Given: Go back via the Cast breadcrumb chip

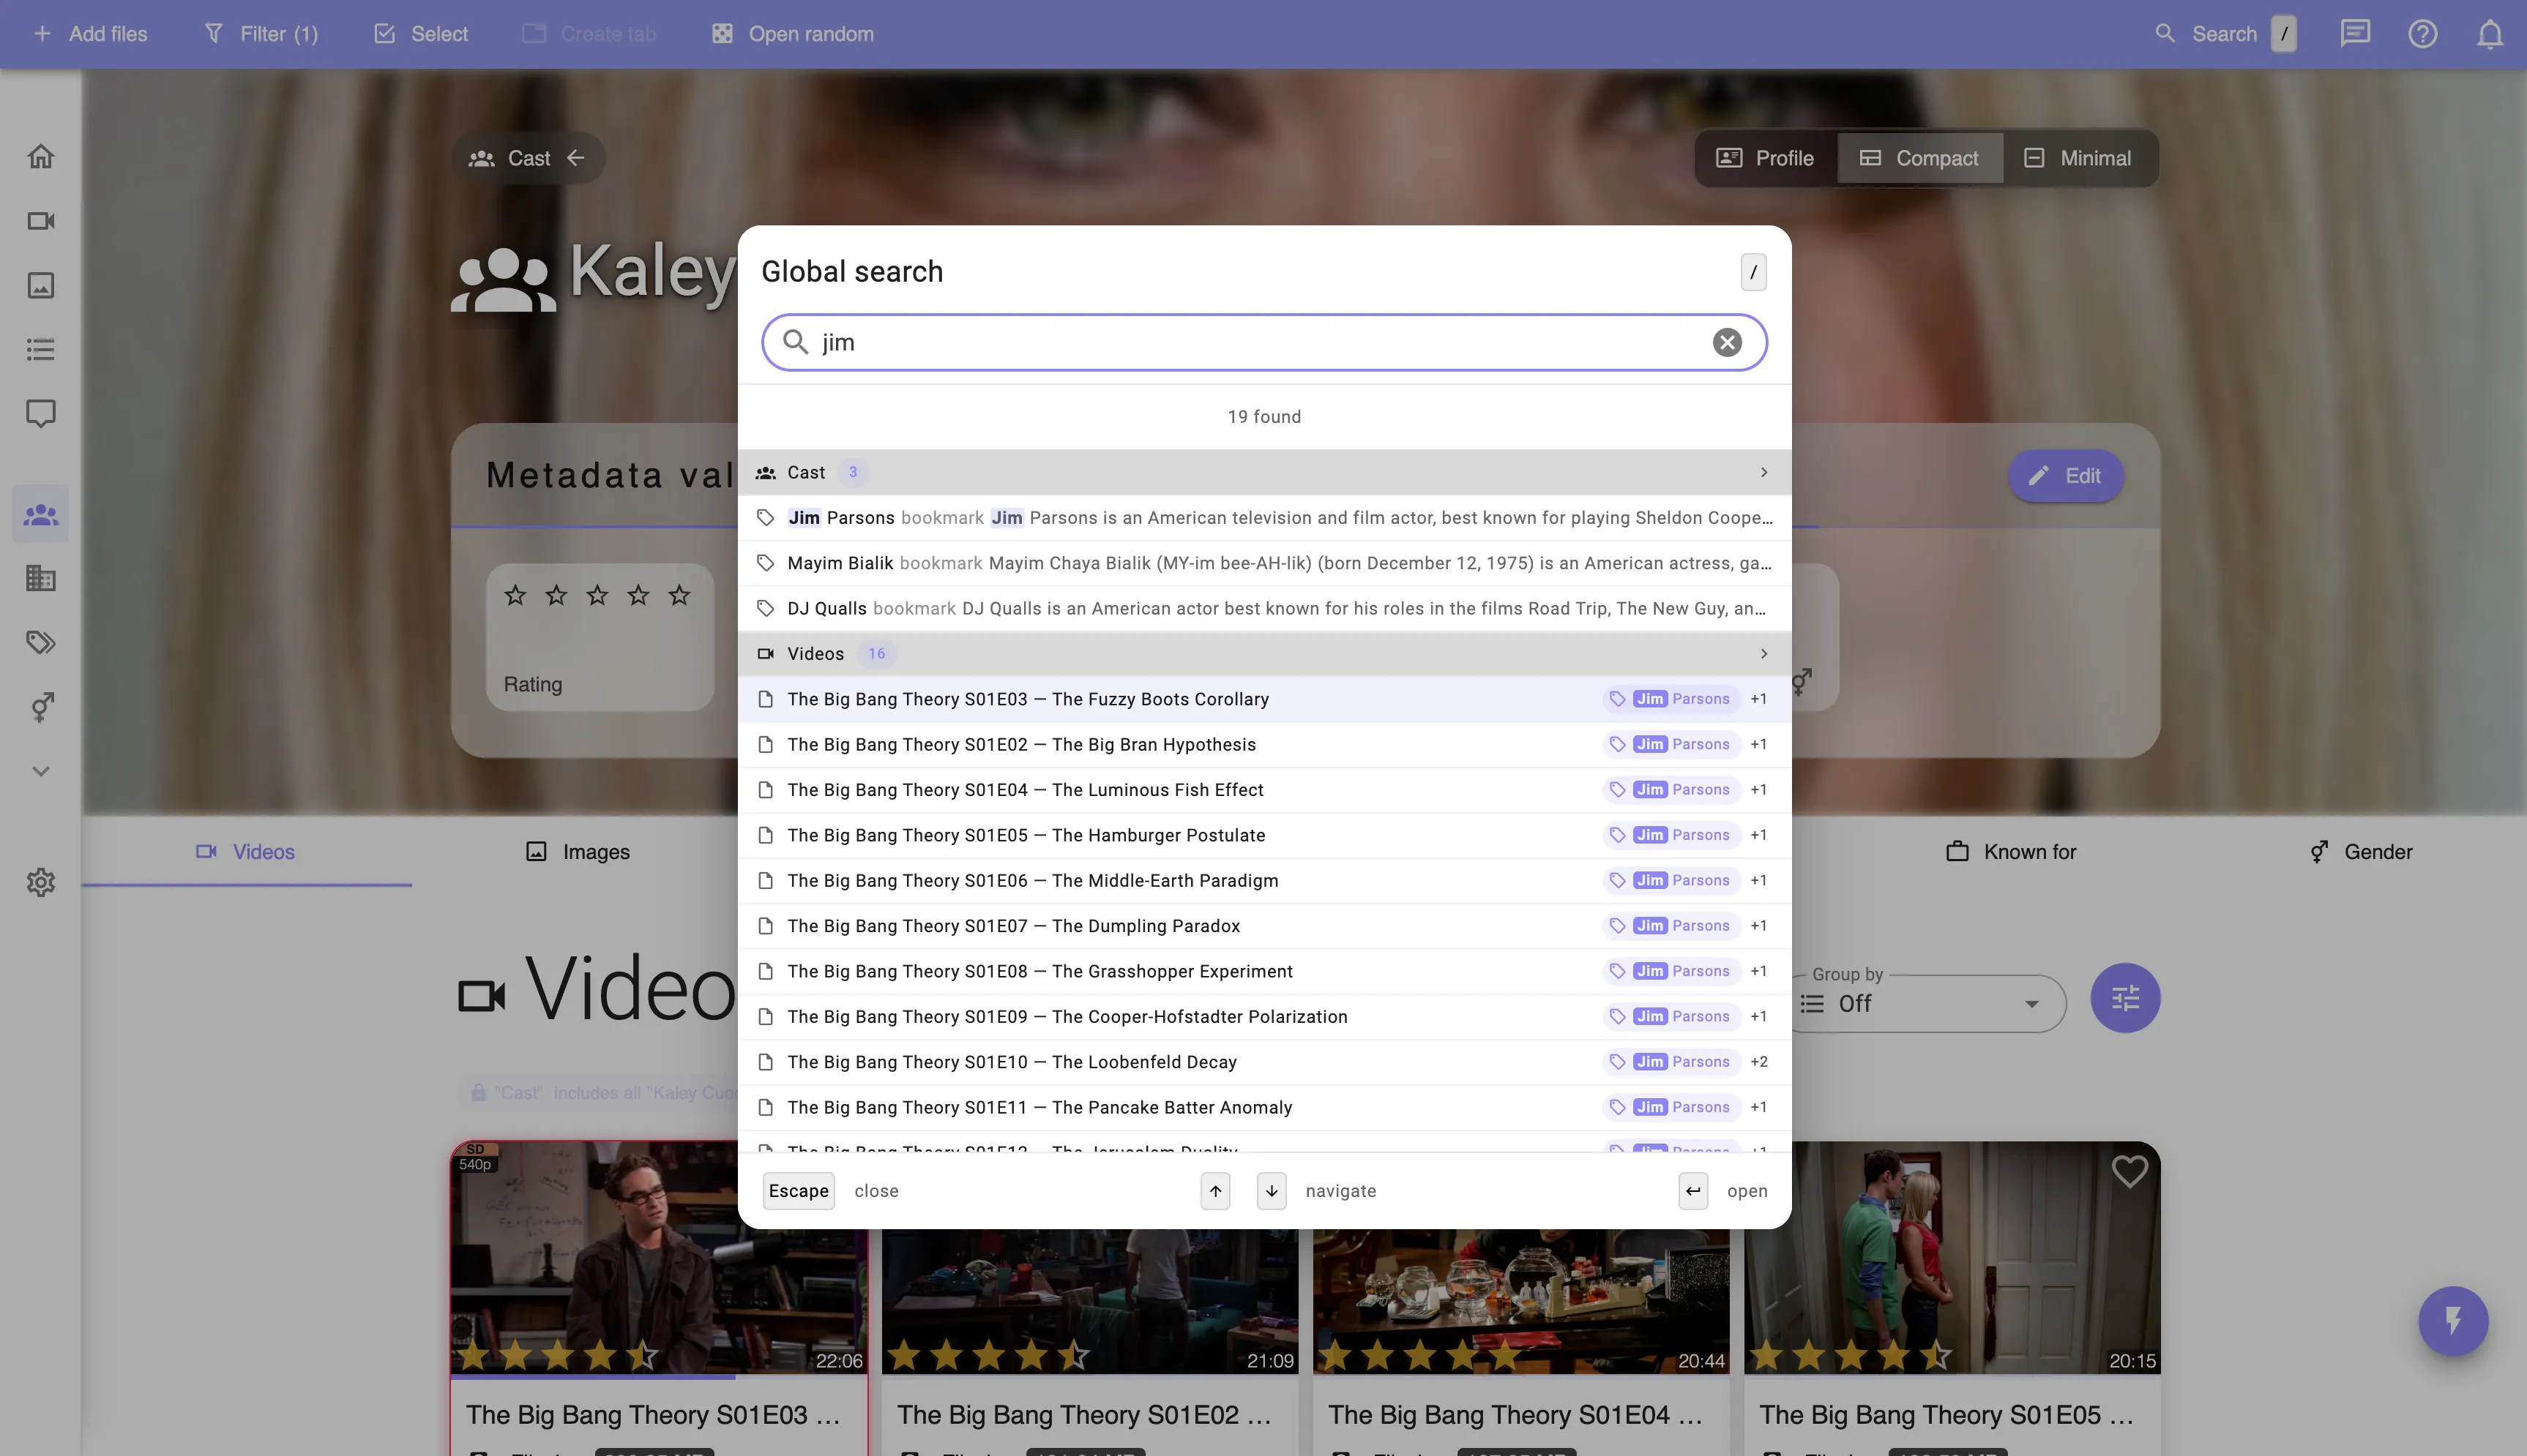Looking at the screenshot, I should tap(527, 158).
